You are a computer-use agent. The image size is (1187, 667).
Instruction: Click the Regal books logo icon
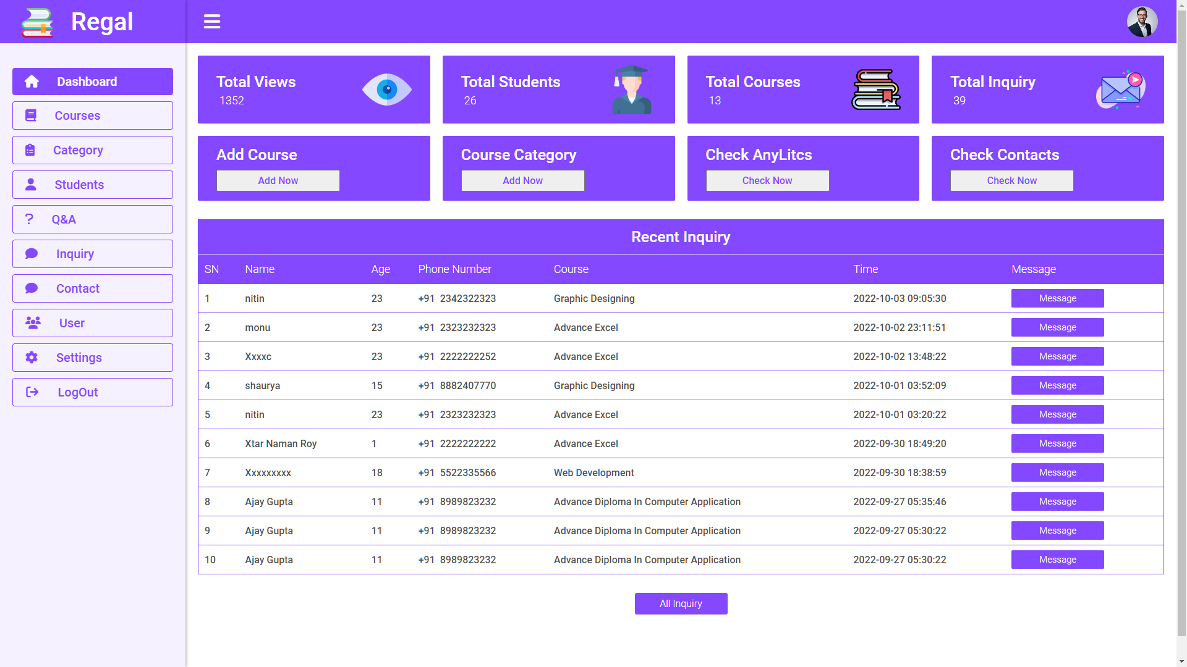coord(37,22)
